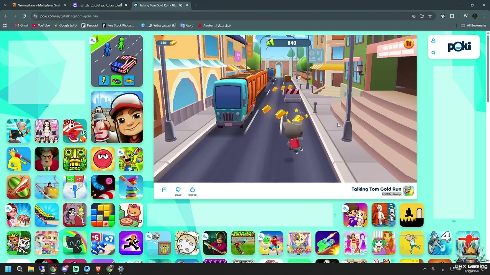Viewport: 490px width, 275px height.
Task: Open the Scary Teacher game thumbnail
Action: [47, 159]
